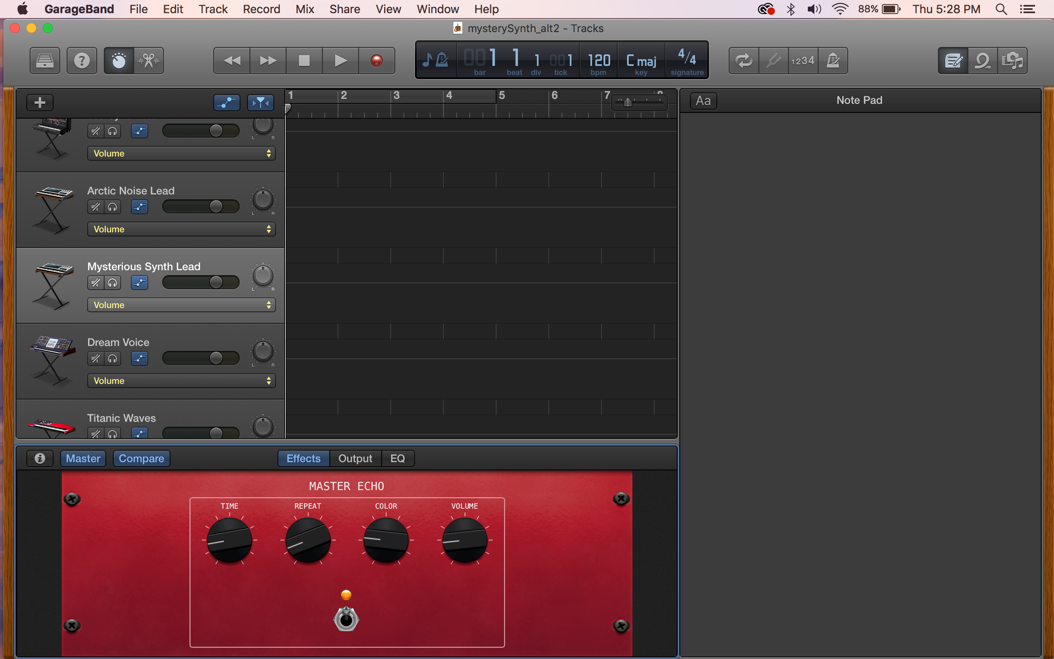Toggle the Smart Controls knob button
1054x659 pixels.
[119, 60]
